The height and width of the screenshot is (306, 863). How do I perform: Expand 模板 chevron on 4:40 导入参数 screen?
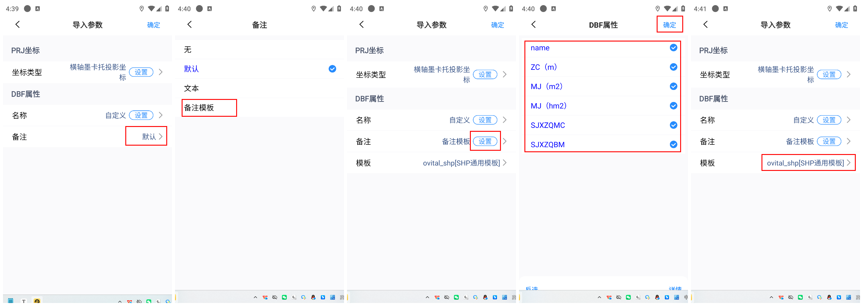505,163
